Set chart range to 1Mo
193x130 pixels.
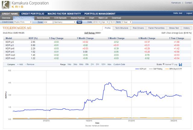(69, 64)
